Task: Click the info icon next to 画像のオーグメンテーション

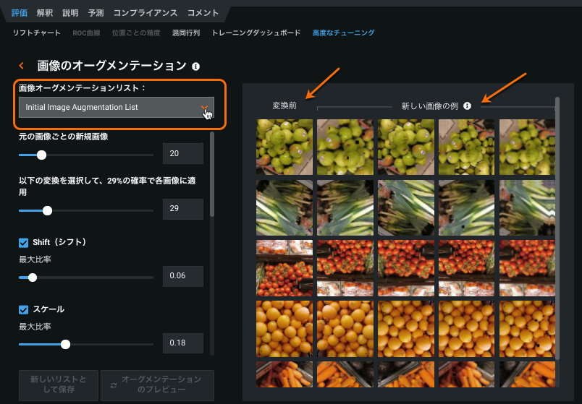Action: (195, 66)
